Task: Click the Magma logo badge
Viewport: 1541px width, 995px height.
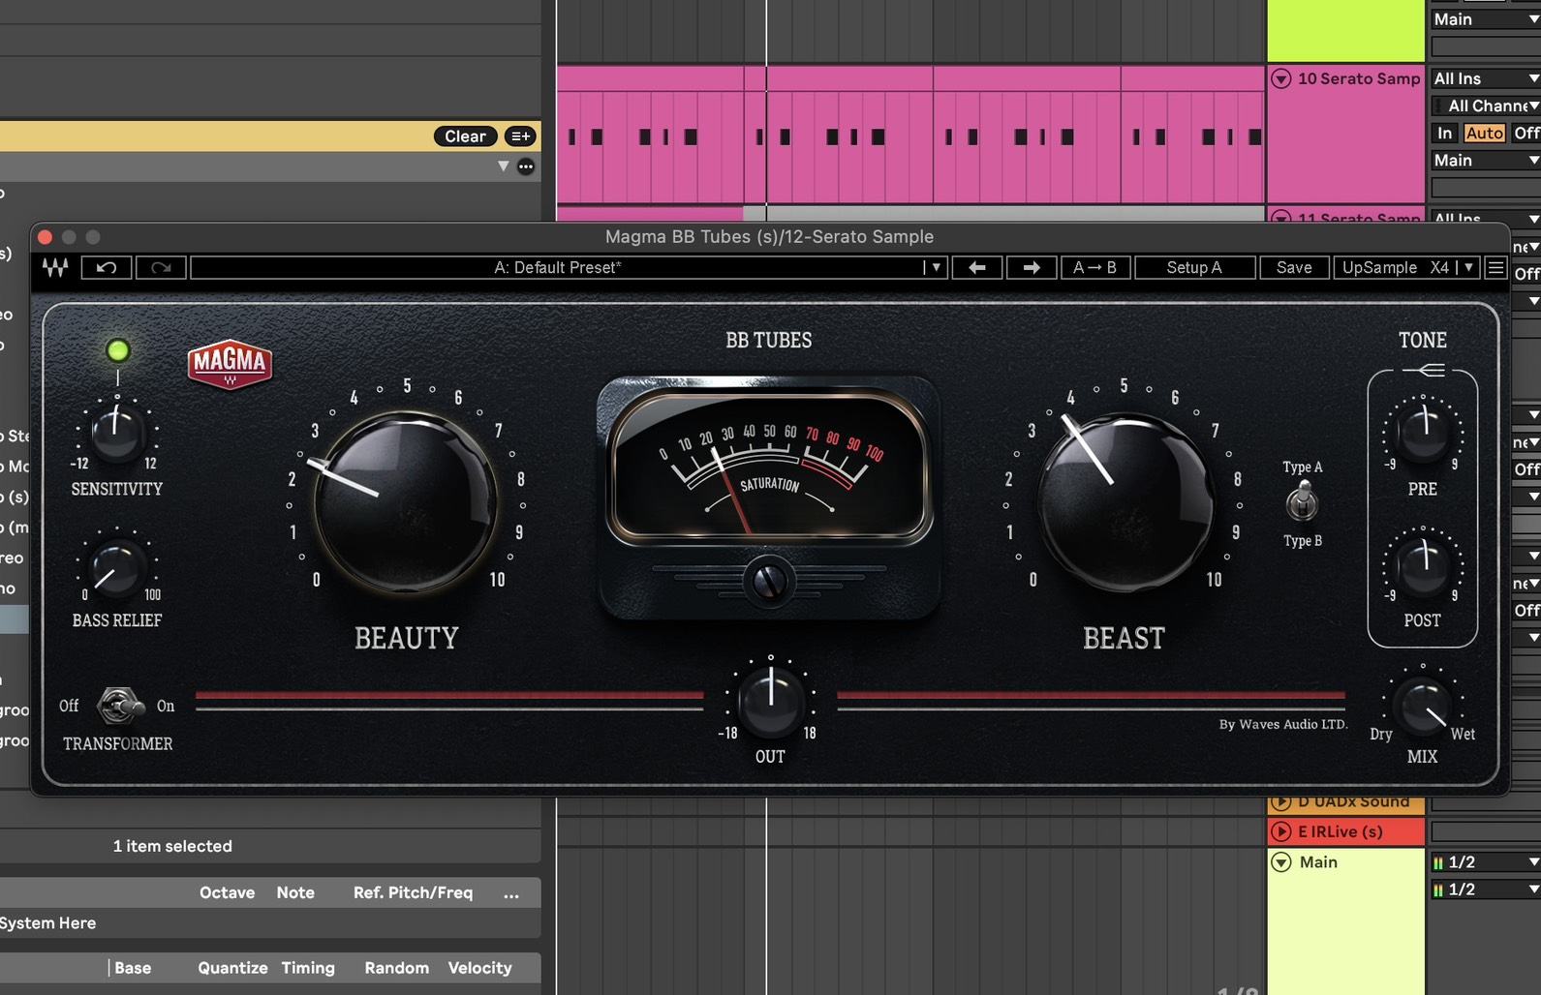Action: 230,364
